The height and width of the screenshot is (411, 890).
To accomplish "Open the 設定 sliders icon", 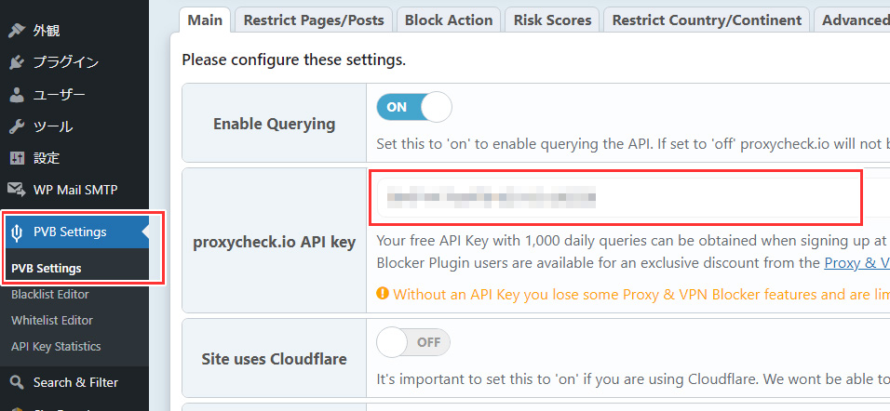I will pyautogui.click(x=17, y=157).
